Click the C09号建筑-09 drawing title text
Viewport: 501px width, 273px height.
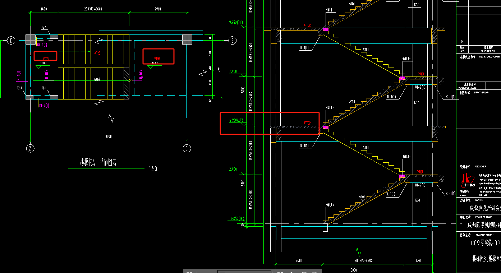486,243
